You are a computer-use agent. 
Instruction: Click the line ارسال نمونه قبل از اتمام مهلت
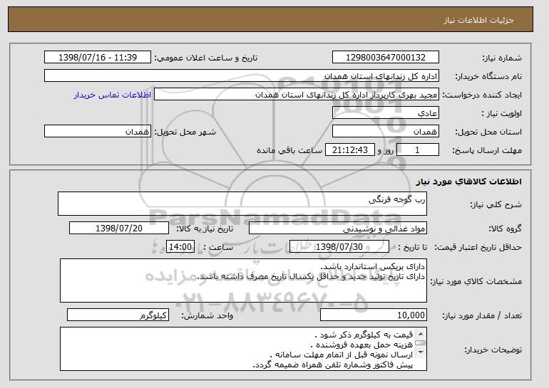click(342, 355)
